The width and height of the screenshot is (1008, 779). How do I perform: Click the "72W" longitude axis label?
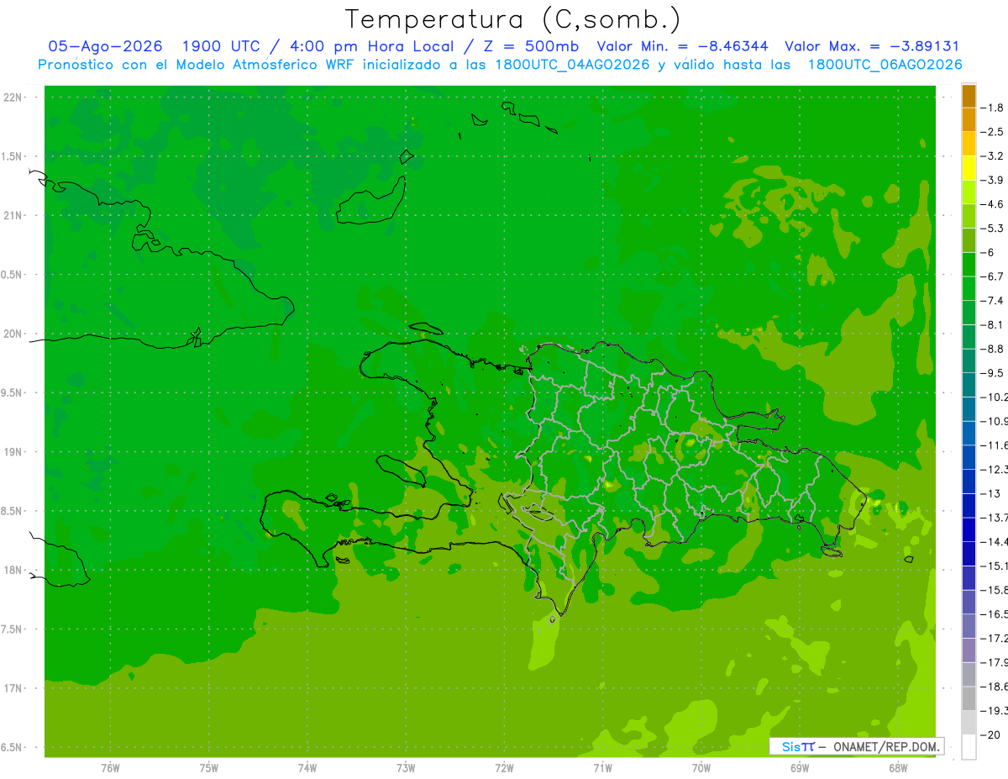coord(504,767)
